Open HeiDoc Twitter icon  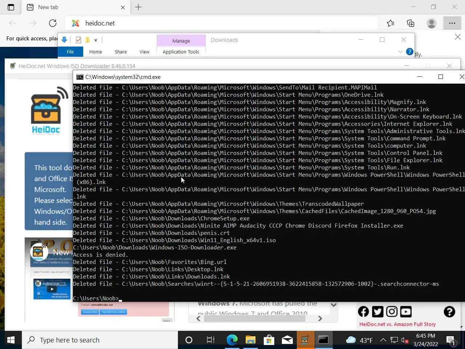377,312
